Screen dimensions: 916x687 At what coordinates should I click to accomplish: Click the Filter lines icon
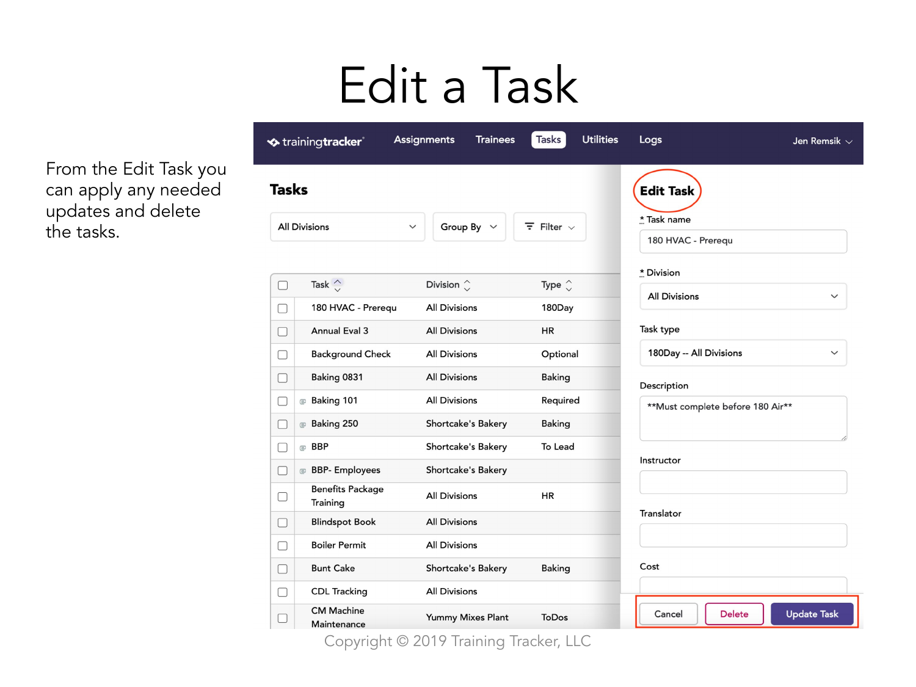pyautogui.click(x=529, y=227)
